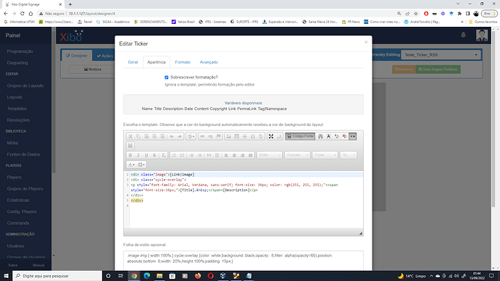Open Firefox from the taskbar
The height and width of the screenshot is (281, 500).
(198, 276)
